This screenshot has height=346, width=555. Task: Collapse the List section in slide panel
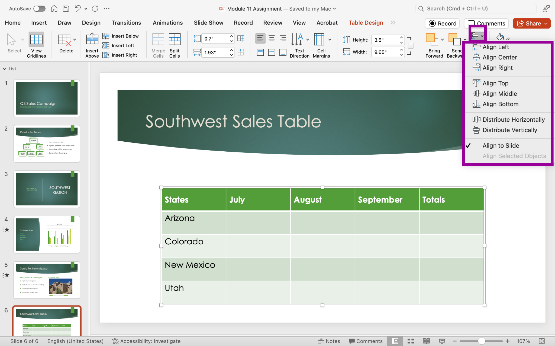(4, 69)
